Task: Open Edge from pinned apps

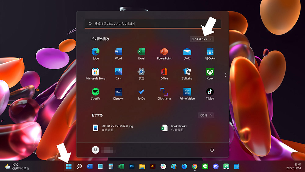Action: 95,54
